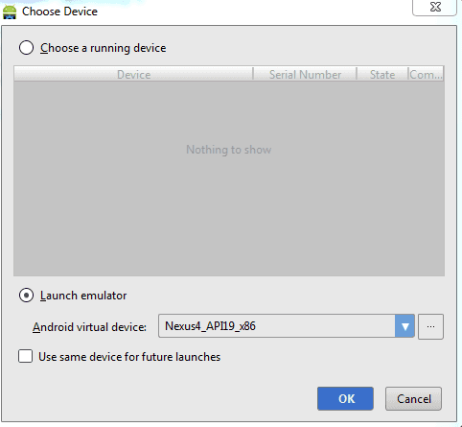
Task: Click the empty Nothing to show table area
Action: 229,178
